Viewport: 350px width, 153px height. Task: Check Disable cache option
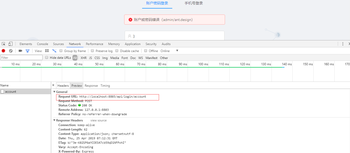(117, 51)
